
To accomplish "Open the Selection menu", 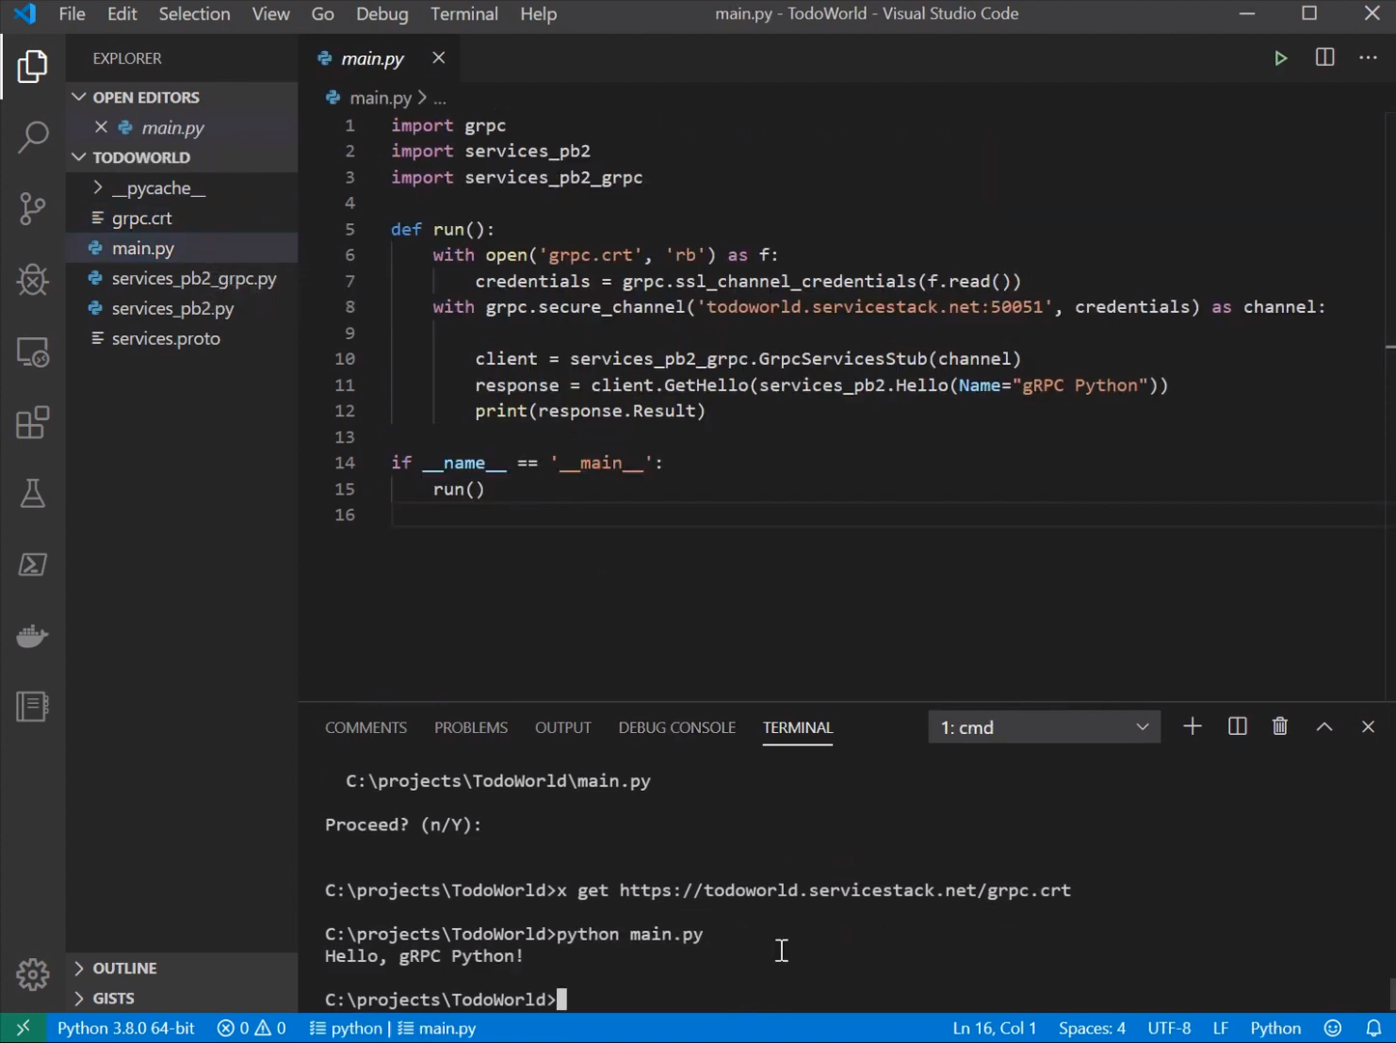I will click(x=194, y=14).
